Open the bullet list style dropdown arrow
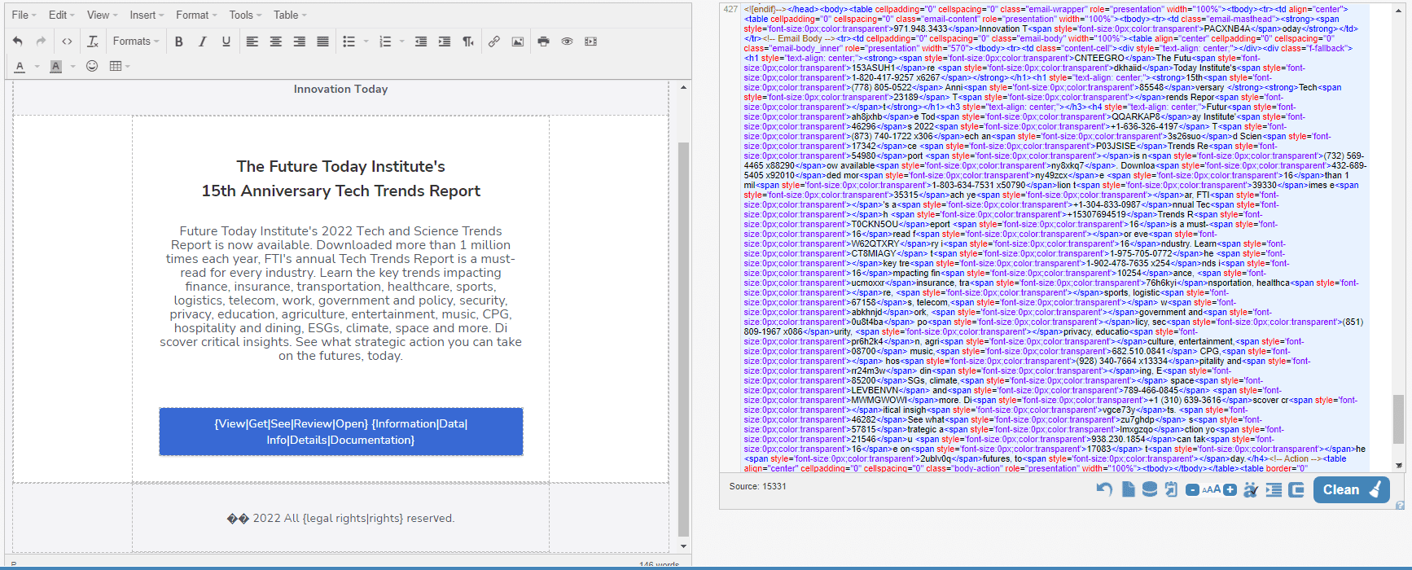The height and width of the screenshot is (570, 1412). 366,42
